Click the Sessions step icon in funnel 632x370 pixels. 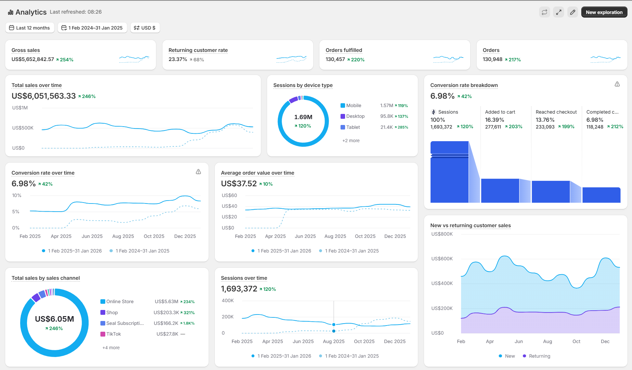click(x=433, y=112)
